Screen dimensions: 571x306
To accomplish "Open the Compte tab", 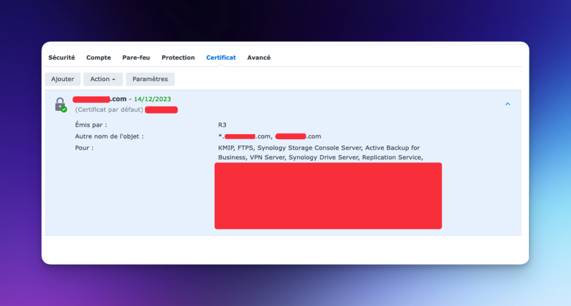I will 98,58.
